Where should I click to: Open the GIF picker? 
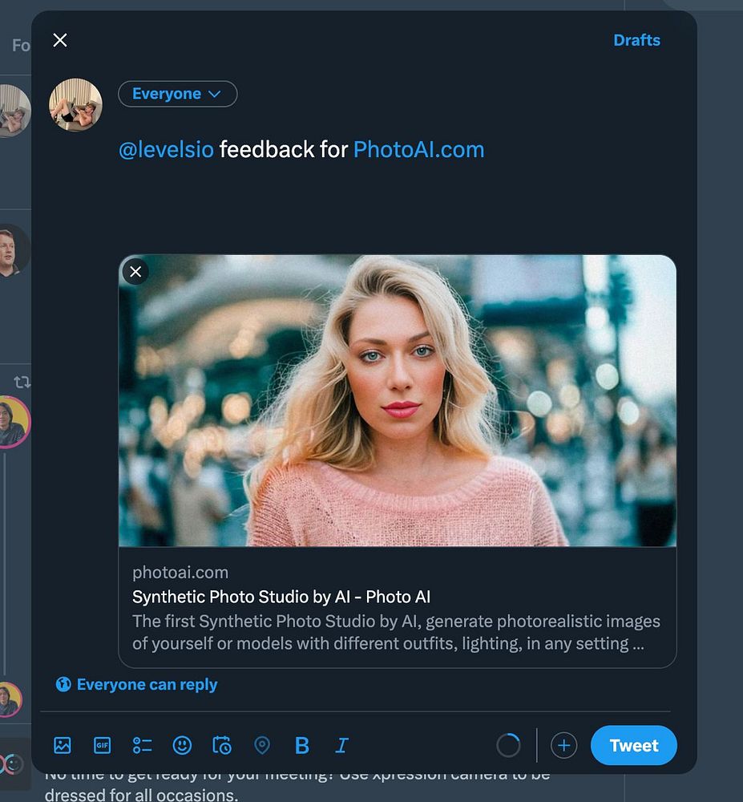click(x=102, y=746)
